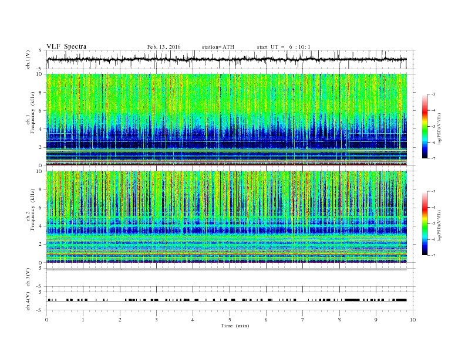Click the "-3" tick on lower color bar
The height and width of the screenshot is (359, 465).
pyautogui.click(x=433, y=191)
